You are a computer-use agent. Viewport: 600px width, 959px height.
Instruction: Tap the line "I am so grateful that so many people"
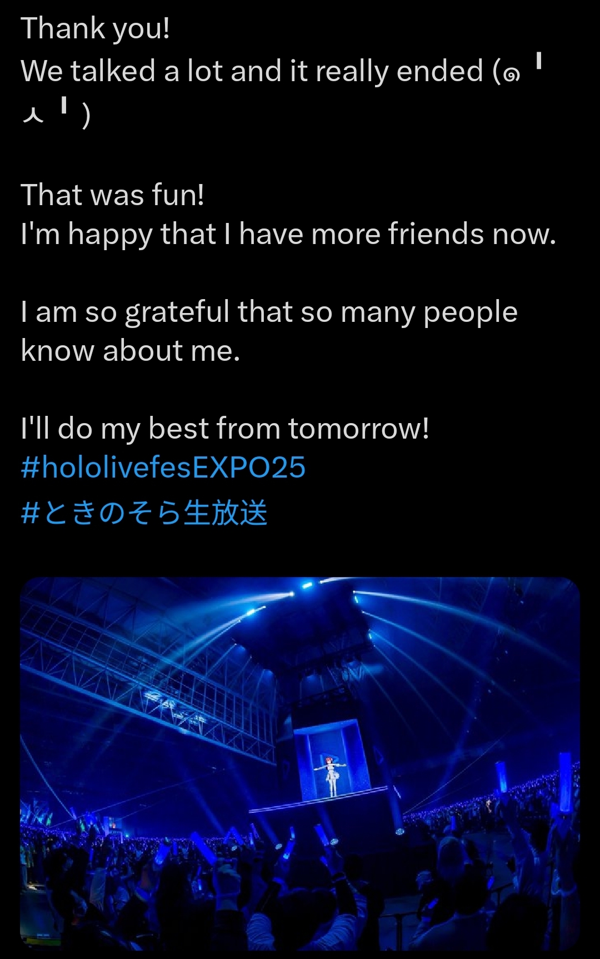click(x=269, y=312)
